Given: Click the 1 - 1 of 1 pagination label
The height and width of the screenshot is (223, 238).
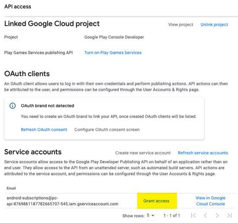Looking at the screenshot, I should point(172,215).
